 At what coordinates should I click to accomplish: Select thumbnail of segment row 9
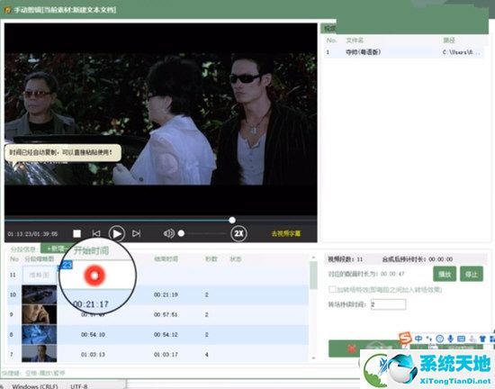coord(39,314)
